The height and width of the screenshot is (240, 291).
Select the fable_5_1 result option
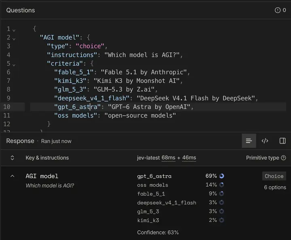(151, 194)
